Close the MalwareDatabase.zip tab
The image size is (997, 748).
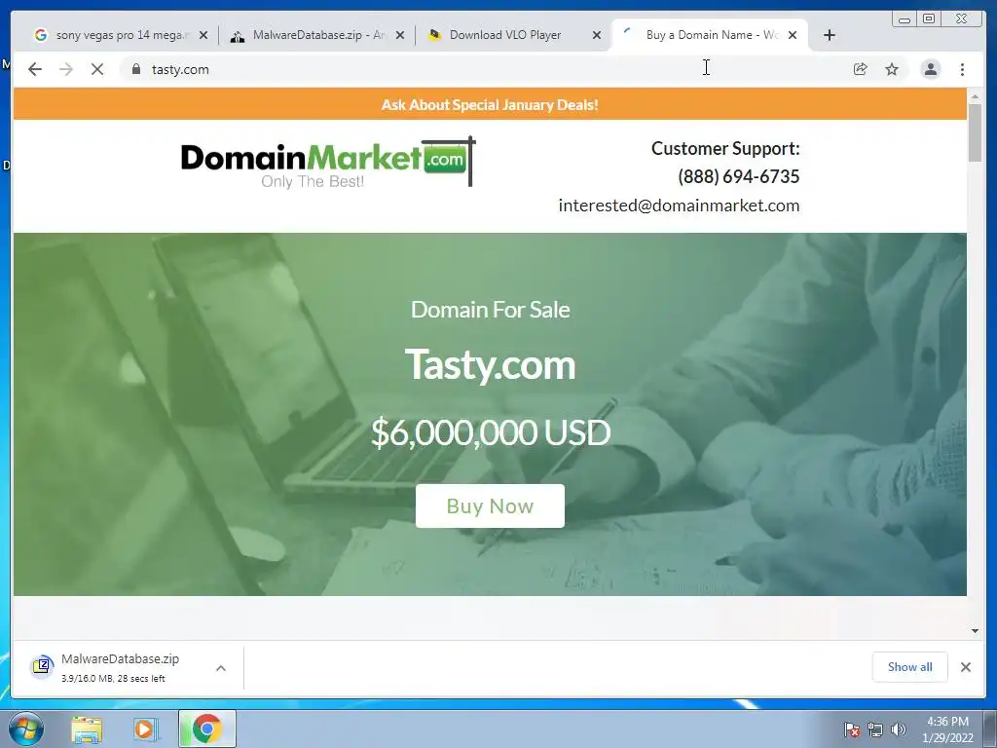400,35
